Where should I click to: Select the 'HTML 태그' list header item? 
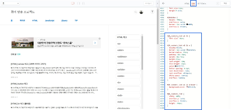coord(128,37)
